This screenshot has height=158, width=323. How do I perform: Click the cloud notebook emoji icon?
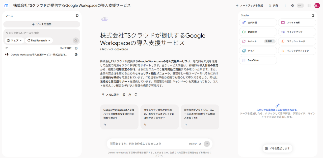click(x=104, y=19)
